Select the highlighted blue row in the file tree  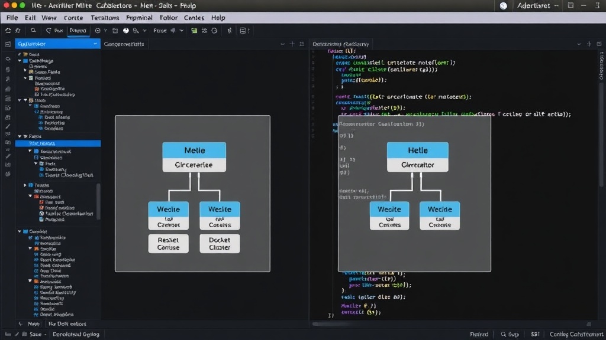click(57, 143)
